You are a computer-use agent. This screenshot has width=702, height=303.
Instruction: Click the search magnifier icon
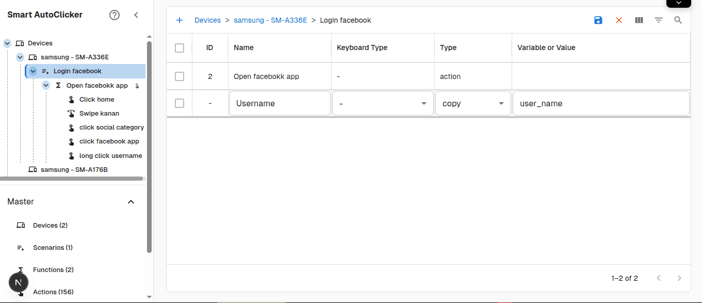pos(678,20)
